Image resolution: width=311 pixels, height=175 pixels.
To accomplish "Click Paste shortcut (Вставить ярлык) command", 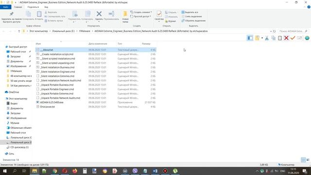I will tap(54, 20).
